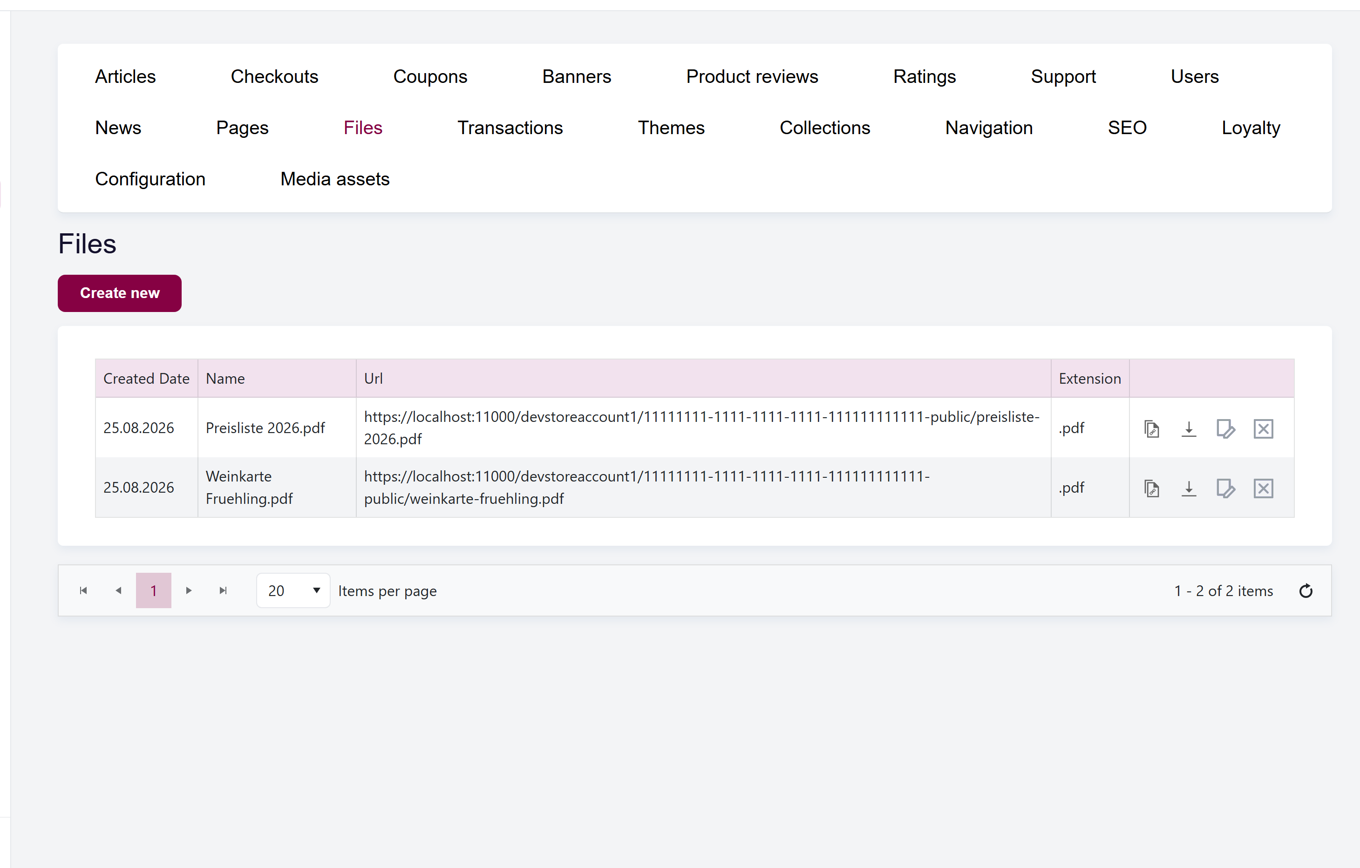
Task: Sort by Created Date column header
Action: point(146,379)
